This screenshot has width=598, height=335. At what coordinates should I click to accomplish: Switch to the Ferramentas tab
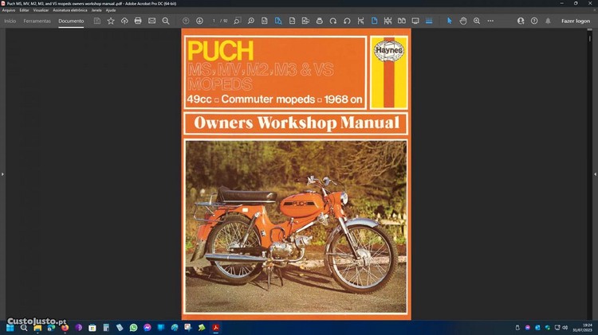[37, 21]
